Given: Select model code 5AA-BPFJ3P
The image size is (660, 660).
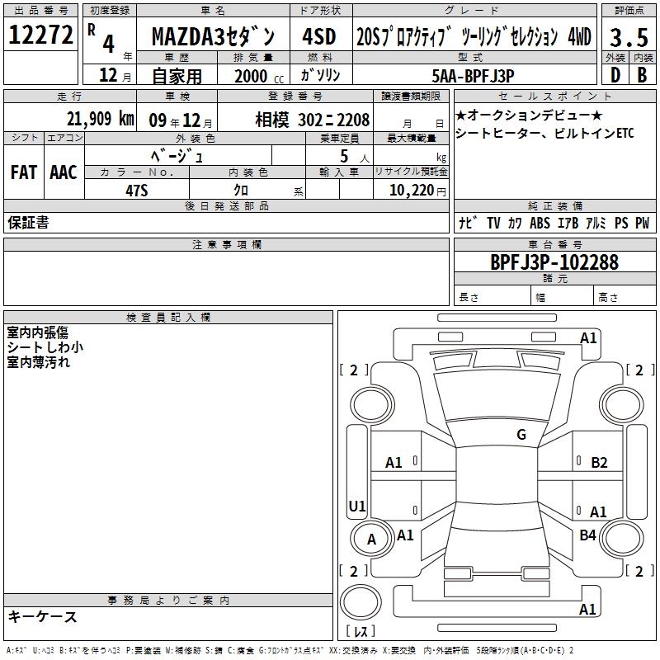Looking at the screenshot, I should [x=473, y=76].
